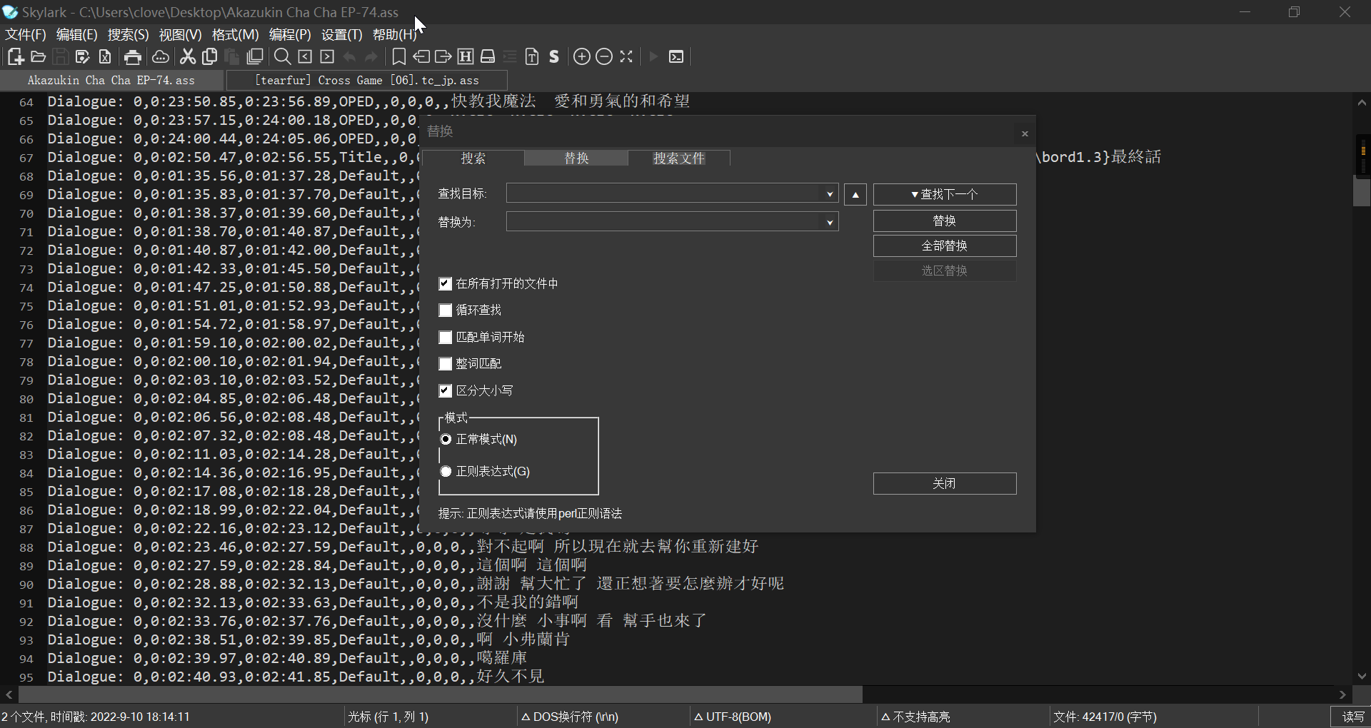Click the '关闭' button in dialog

pyautogui.click(x=944, y=484)
